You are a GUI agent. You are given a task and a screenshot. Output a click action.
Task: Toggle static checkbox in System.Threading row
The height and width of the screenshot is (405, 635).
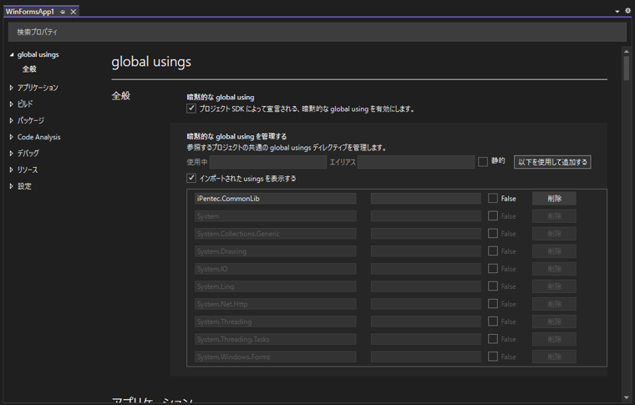[493, 321]
